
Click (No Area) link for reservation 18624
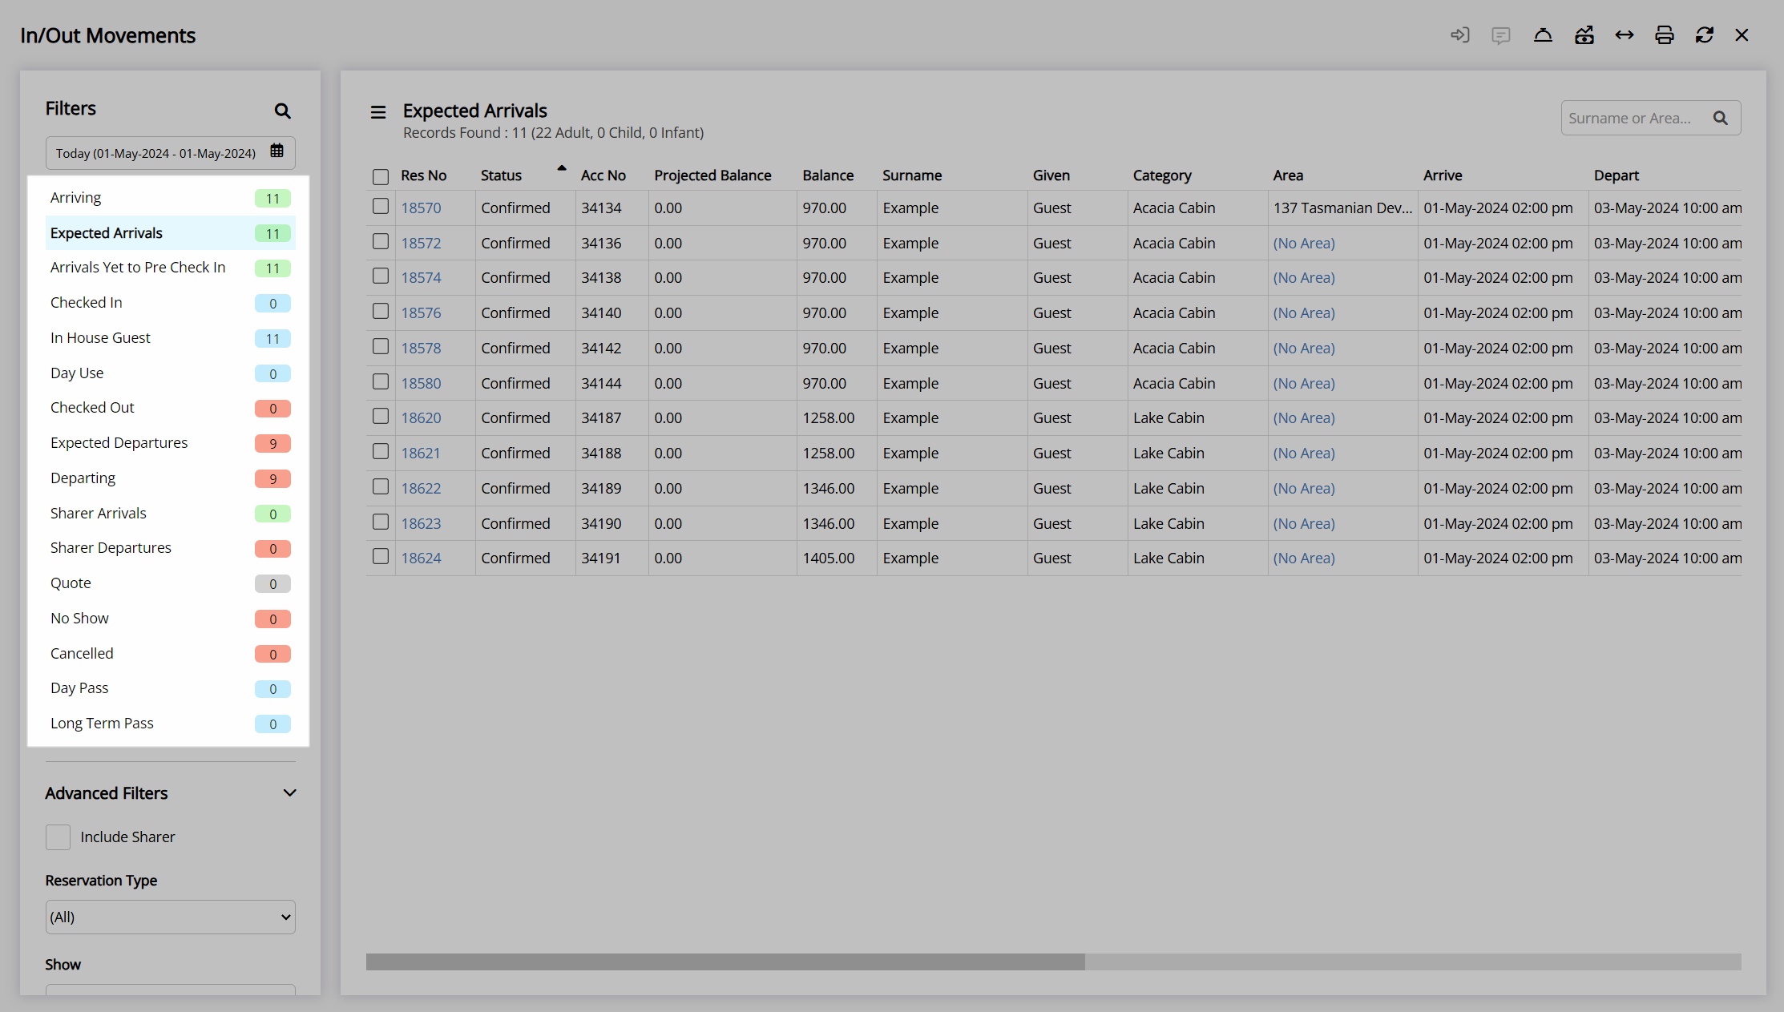click(1304, 558)
